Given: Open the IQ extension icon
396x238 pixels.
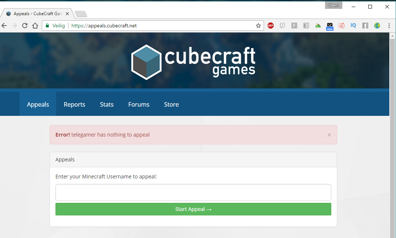Looking at the screenshot, I should pos(353,26).
